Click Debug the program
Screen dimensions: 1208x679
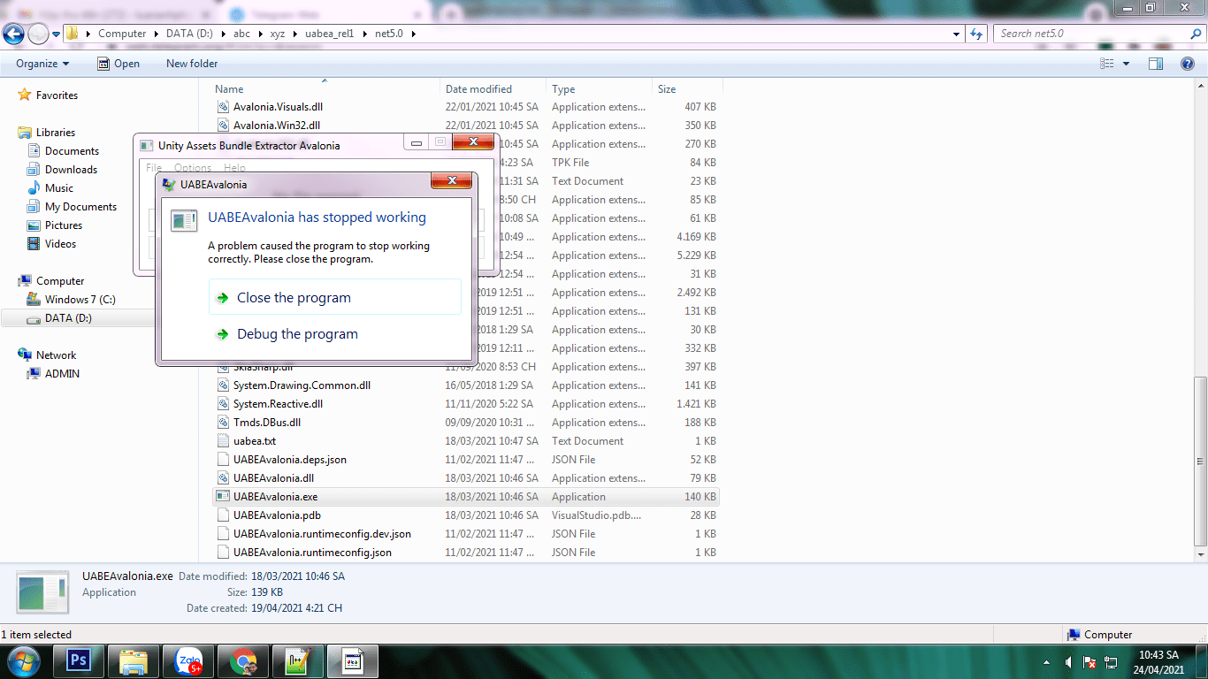335,334
